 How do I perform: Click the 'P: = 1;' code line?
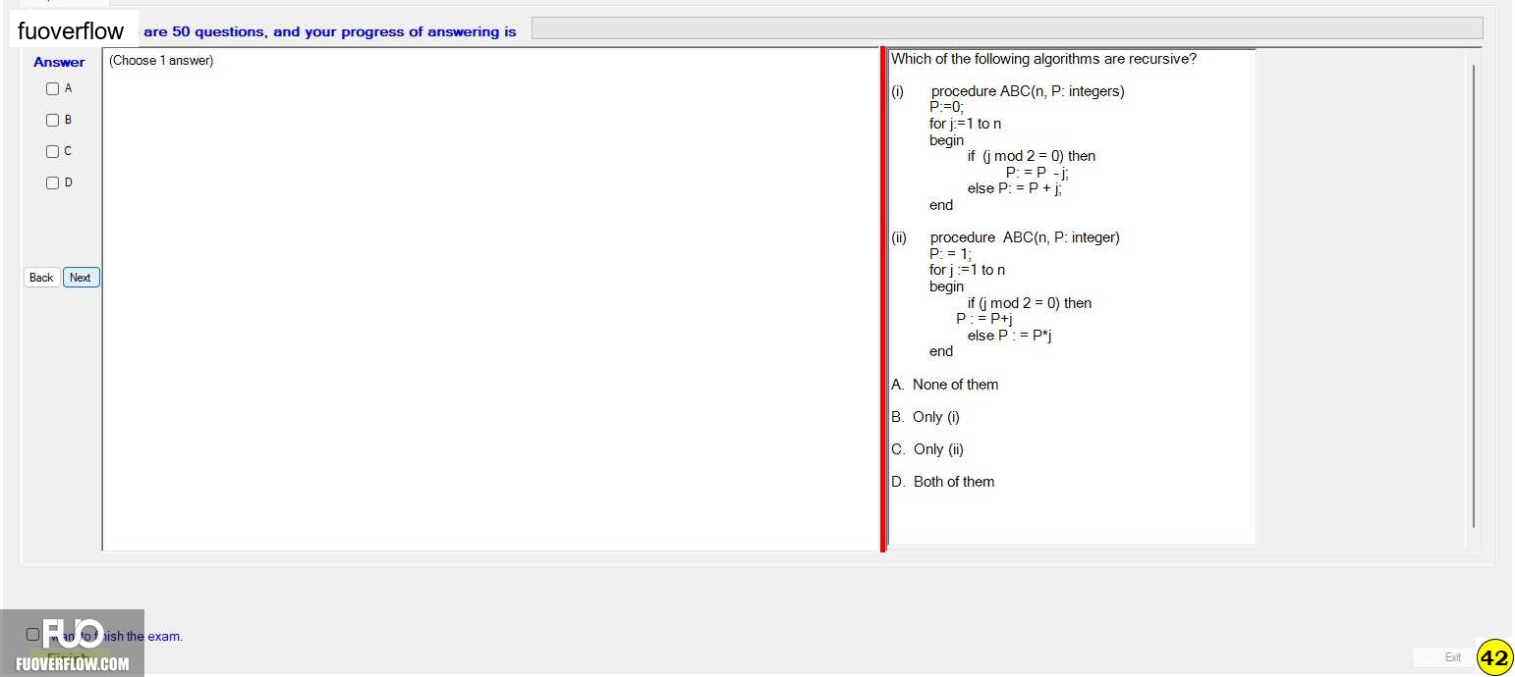coord(950,253)
